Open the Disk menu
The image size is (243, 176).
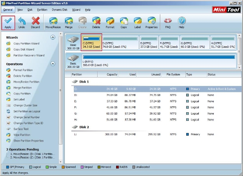[30, 10]
